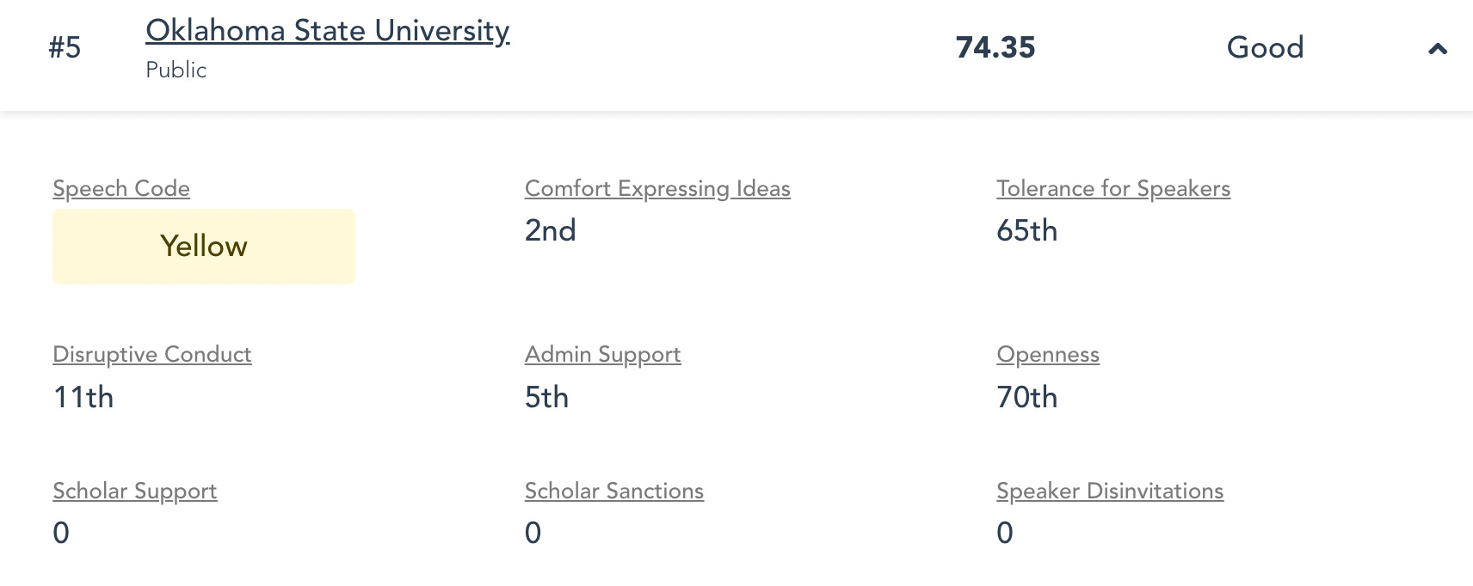Screen dimensions: 1473x586
Task: Open the Oklahoma State University link
Action: [x=328, y=31]
